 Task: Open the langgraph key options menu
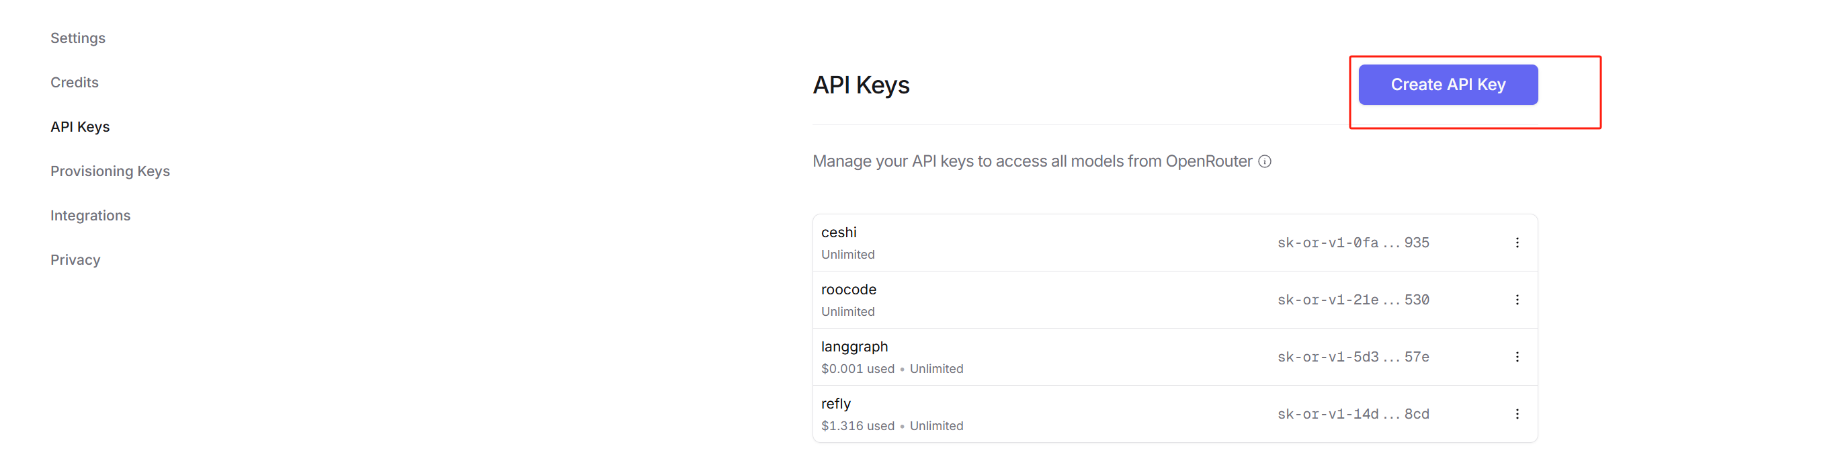click(x=1517, y=356)
